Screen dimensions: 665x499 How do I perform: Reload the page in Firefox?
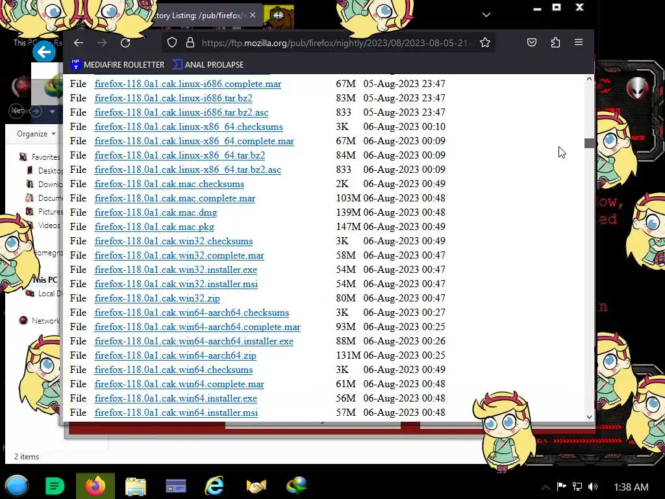[x=125, y=42]
